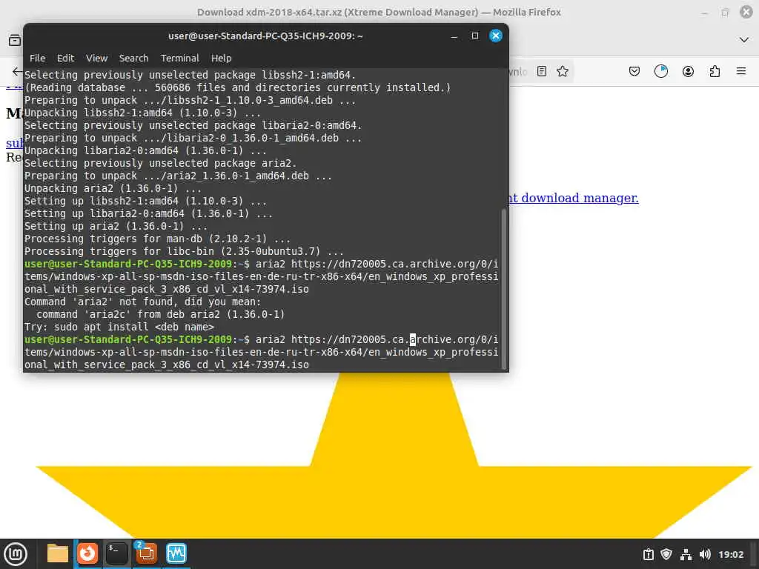
Task: Open System Monitor taskbar icon
Action: (x=176, y=553)
